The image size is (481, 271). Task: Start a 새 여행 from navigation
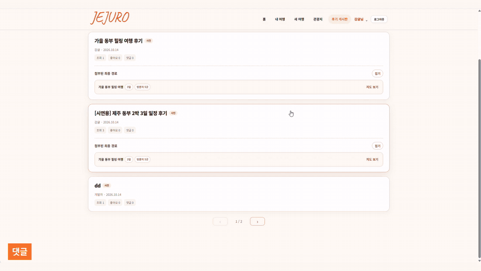(x=299, y=19)
